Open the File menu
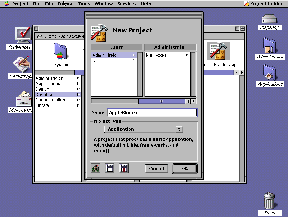288x217 pixels. (37, 4)
